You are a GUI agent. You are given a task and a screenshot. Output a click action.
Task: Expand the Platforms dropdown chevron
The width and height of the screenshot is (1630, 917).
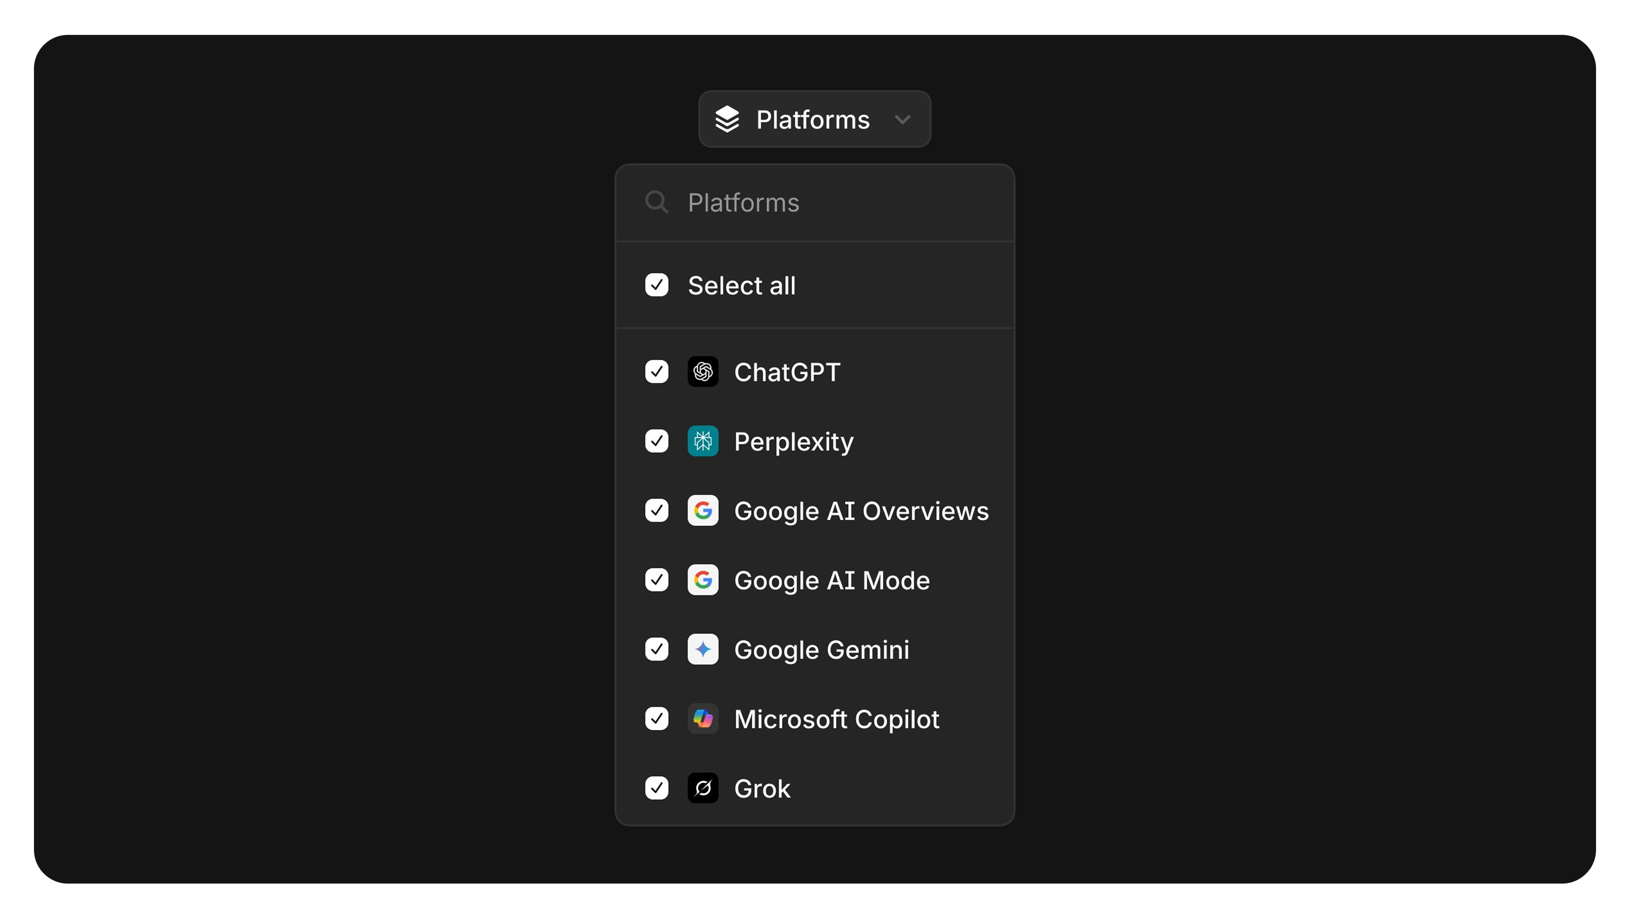point(902,120)
